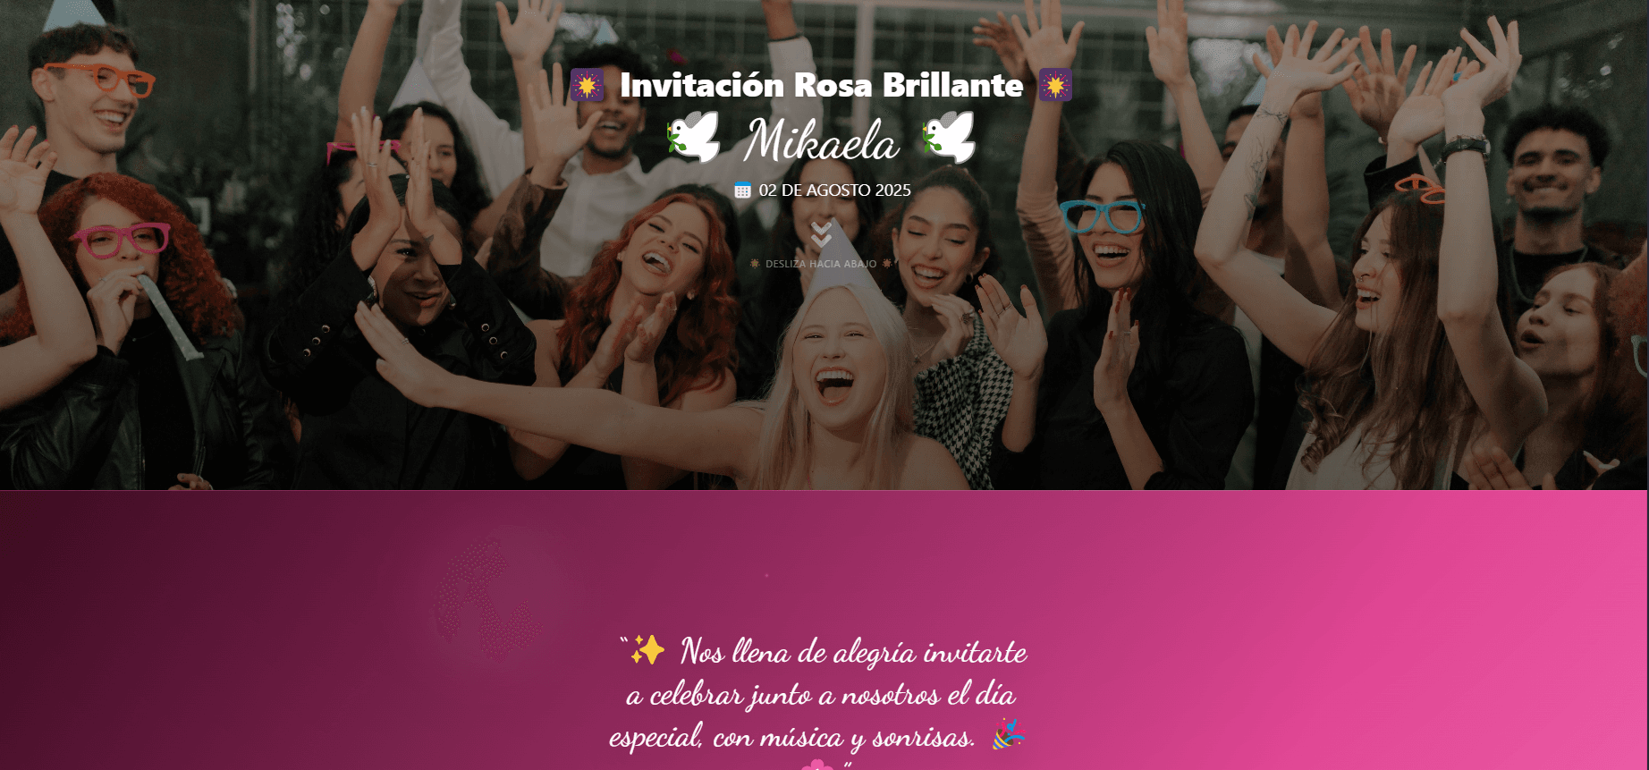Click the party popper emoji after sonrisas
This screenshot has height=770, width=1649.
pos(1008,735)
